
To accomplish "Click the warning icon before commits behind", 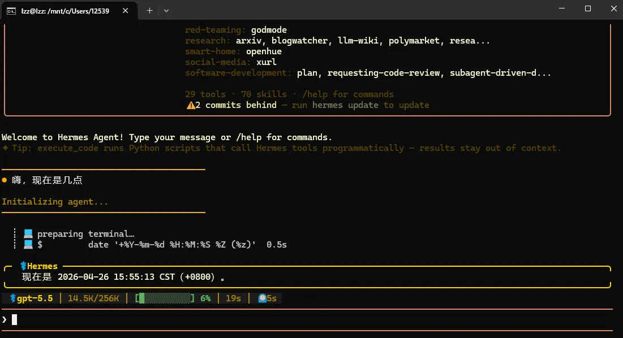I will 191,105.
